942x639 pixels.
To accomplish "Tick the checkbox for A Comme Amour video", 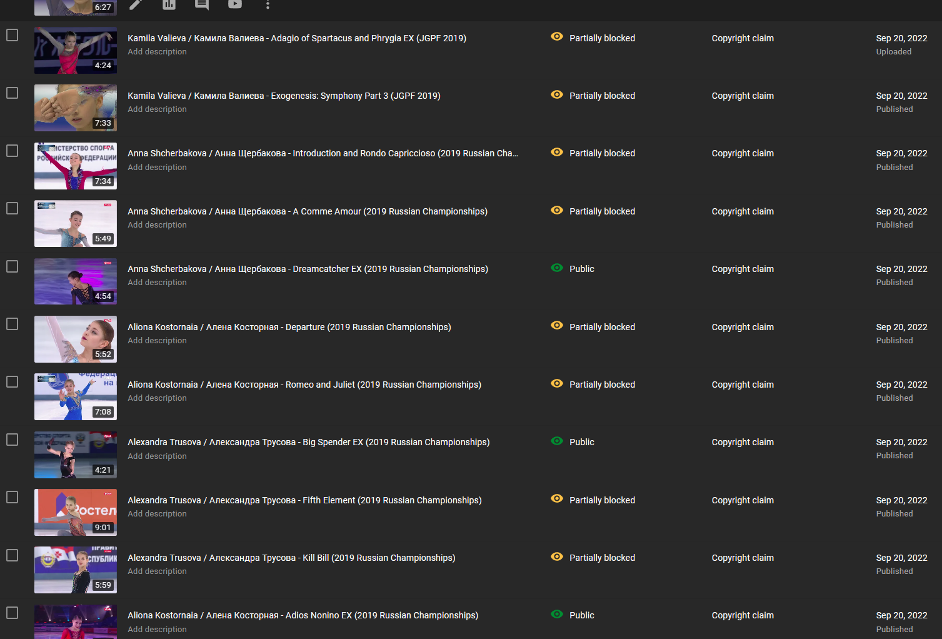I will pyautogui.click(x=12, y=208).
